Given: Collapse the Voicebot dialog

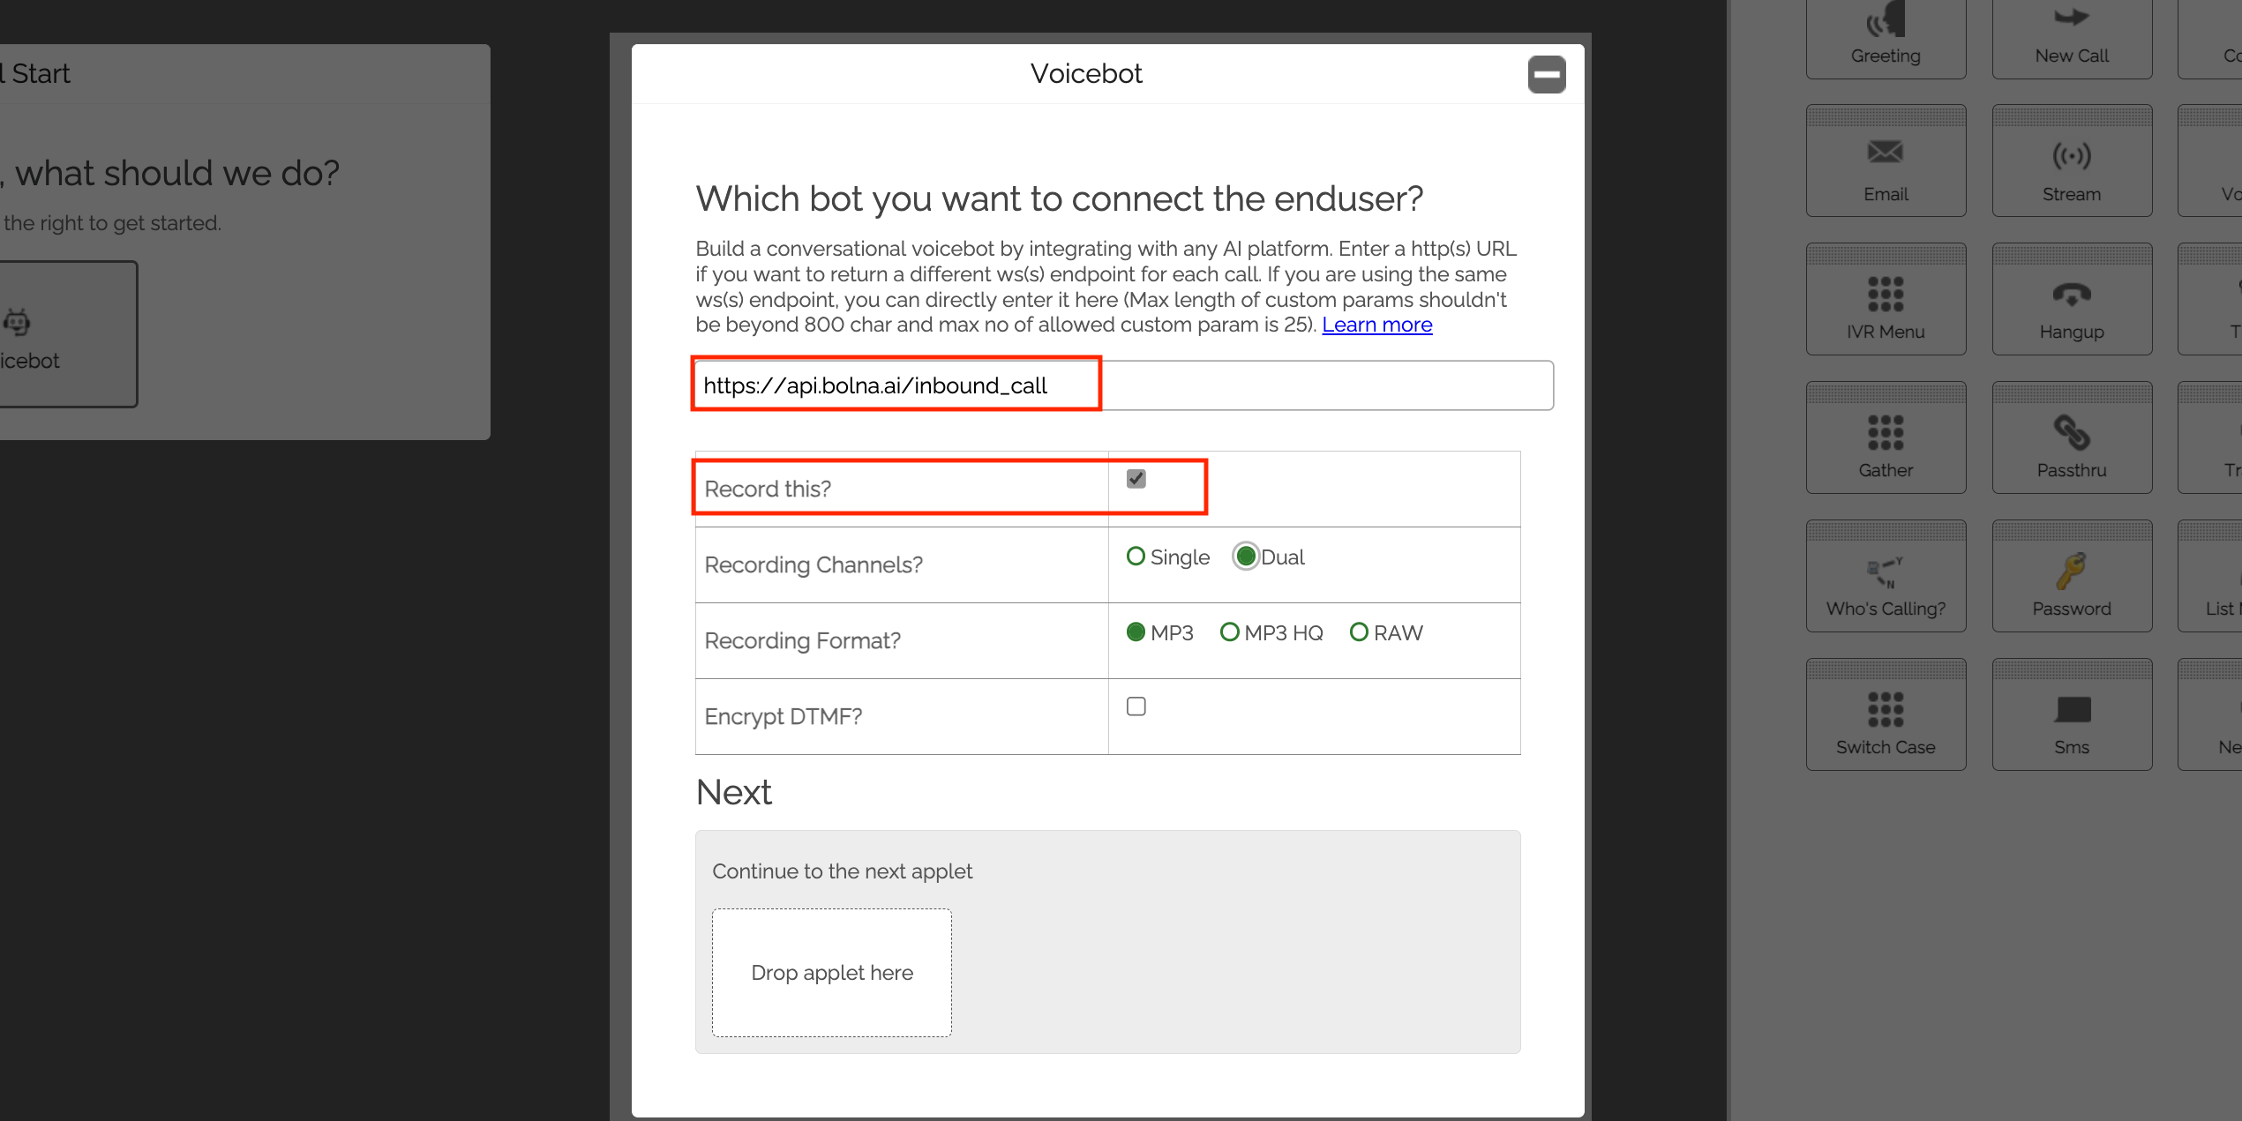Looking at the screenshot, I should [1547, 74].
